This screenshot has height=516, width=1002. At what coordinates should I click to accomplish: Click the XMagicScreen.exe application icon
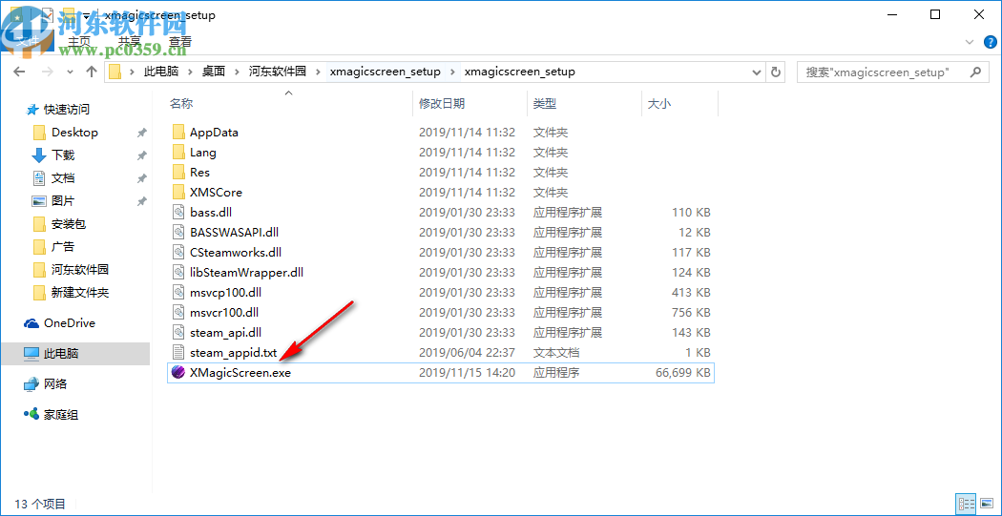coord(178,372)
